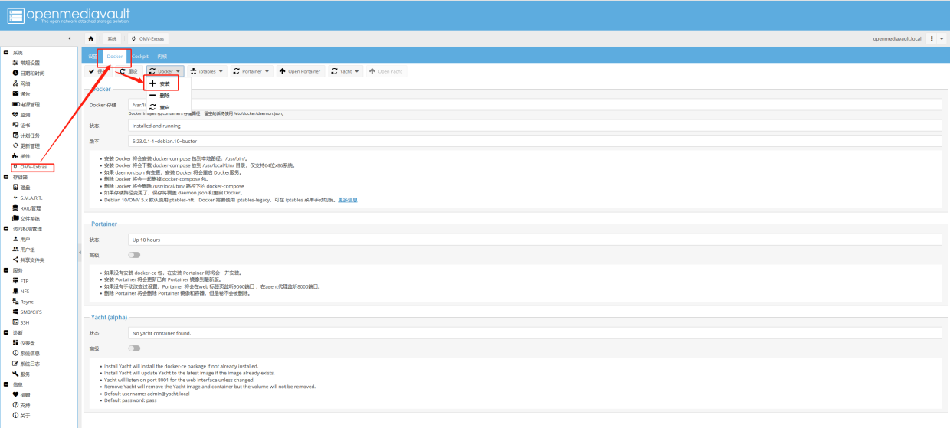Screen dimensions: 950x428
Task: Collapse the sidebar with left arrow
Action: (x=70, y=38)
